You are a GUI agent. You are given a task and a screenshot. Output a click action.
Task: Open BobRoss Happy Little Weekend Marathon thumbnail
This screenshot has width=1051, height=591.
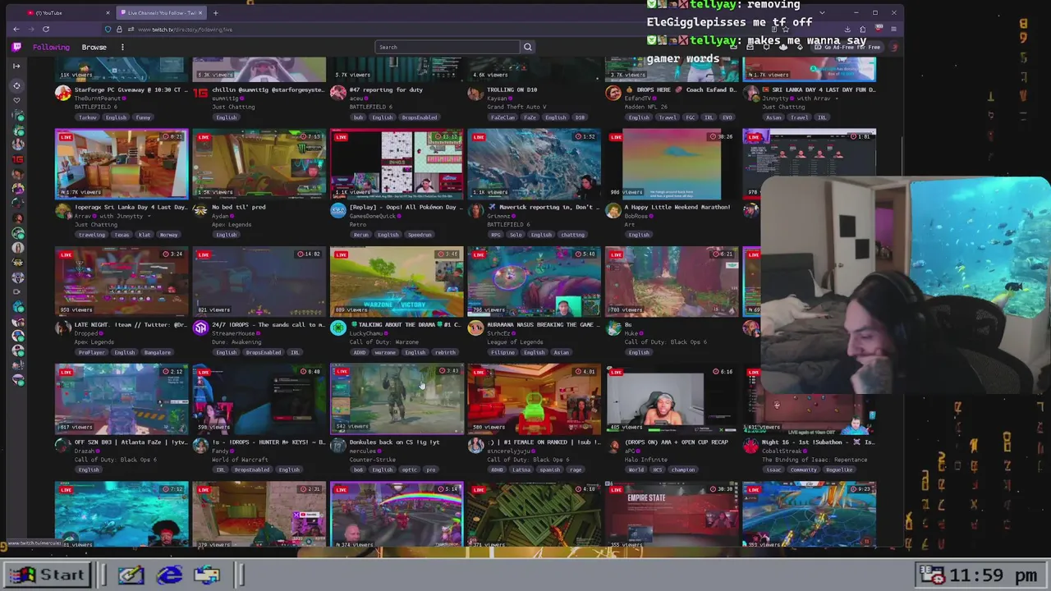pos(672,163)
